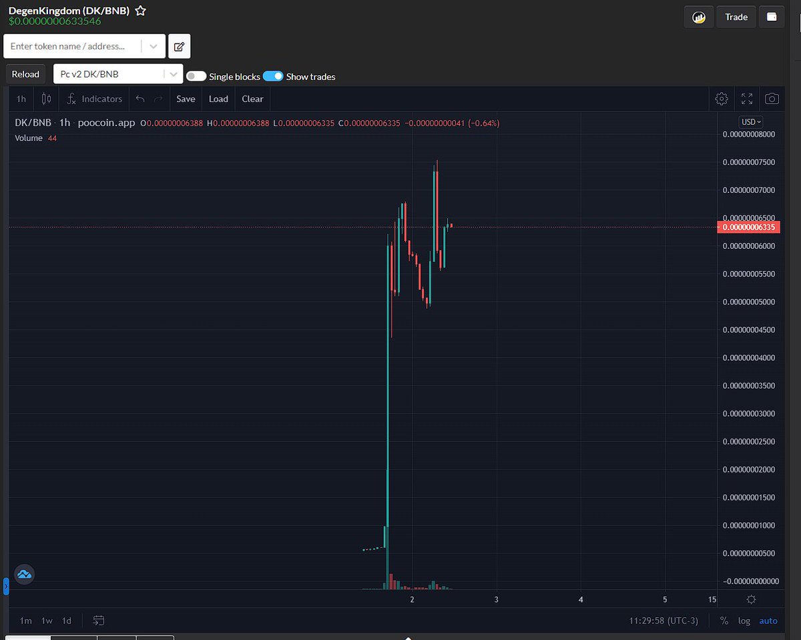The height and width of the screenshot is (640, 801).
Task: Open chart settings via the gear icon
Action: (721, 98)
